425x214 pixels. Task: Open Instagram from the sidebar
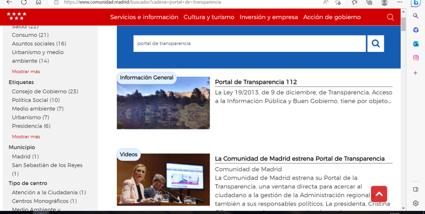tap(416, 58)
